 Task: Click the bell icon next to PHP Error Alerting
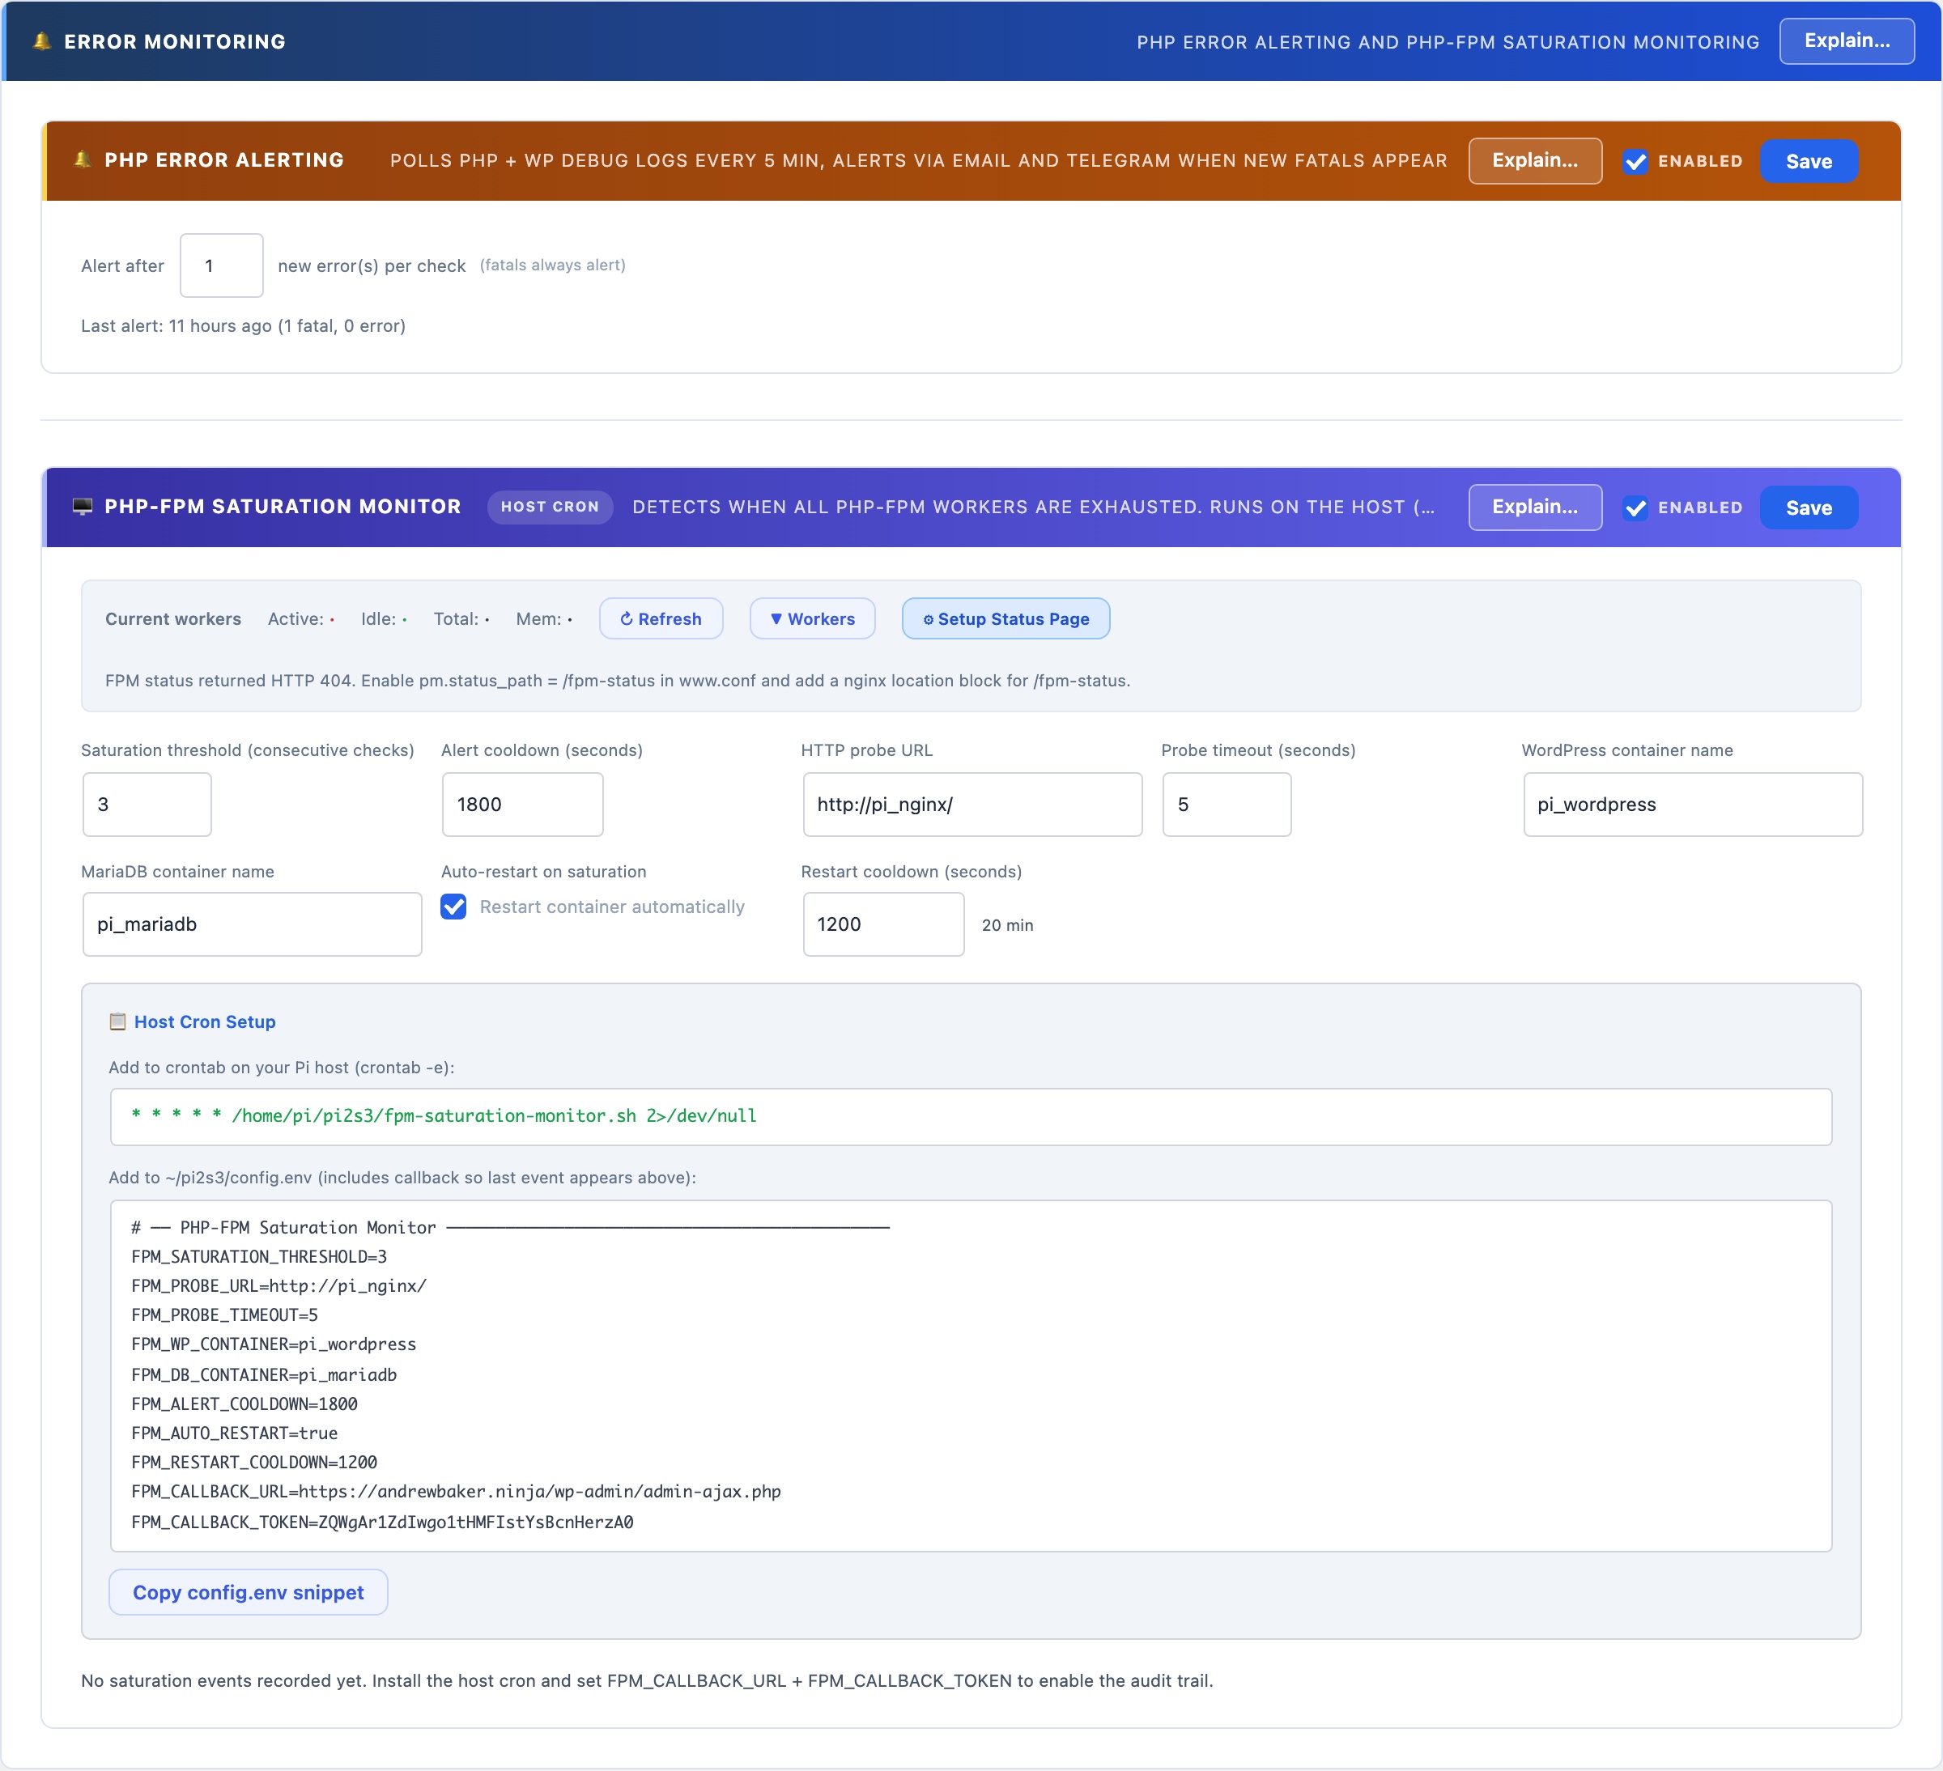click(x=83, y=160)
